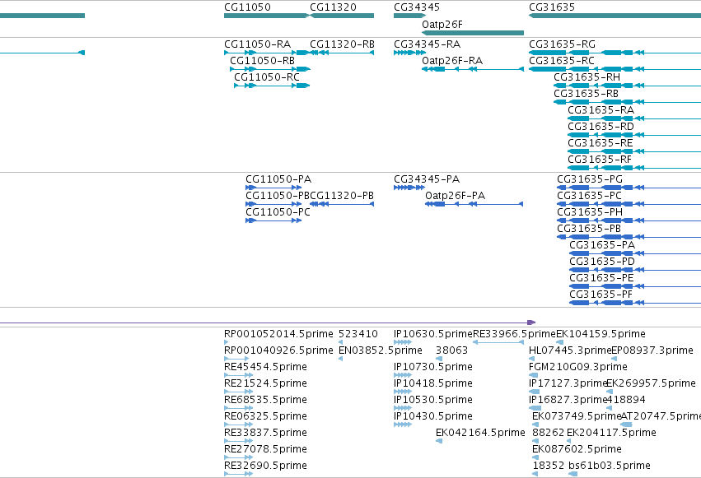Click EST RP001040926.5prime
The height and width of the screenshot is (478, 701).
[x=278, y=350]
